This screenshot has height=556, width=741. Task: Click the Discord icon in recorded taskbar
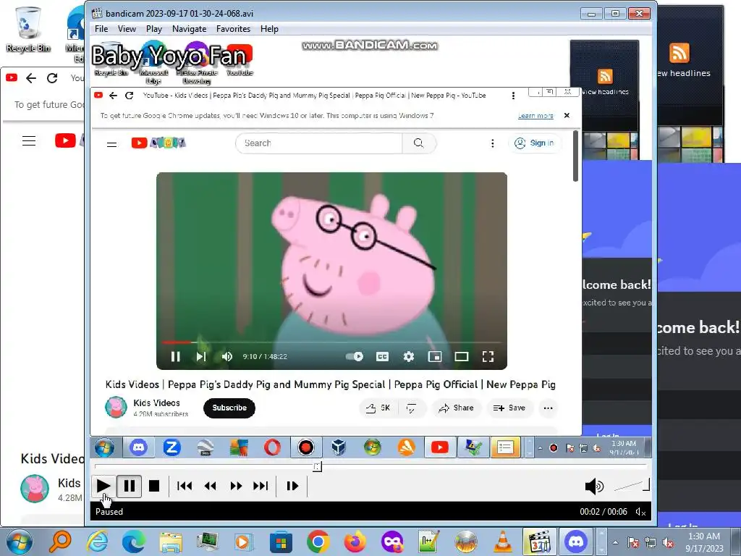pos(138,447)
